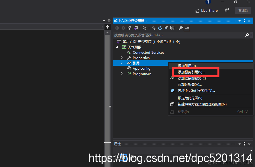Click the search magnifier icon in Solution Explorer
This screenshot has height=167, width=255.
[247, 35]
